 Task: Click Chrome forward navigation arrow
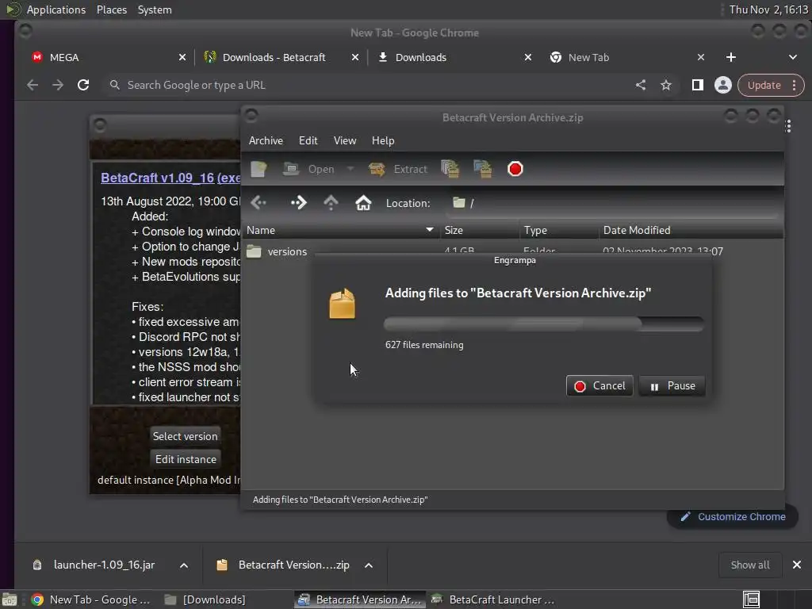coord(58,85)
